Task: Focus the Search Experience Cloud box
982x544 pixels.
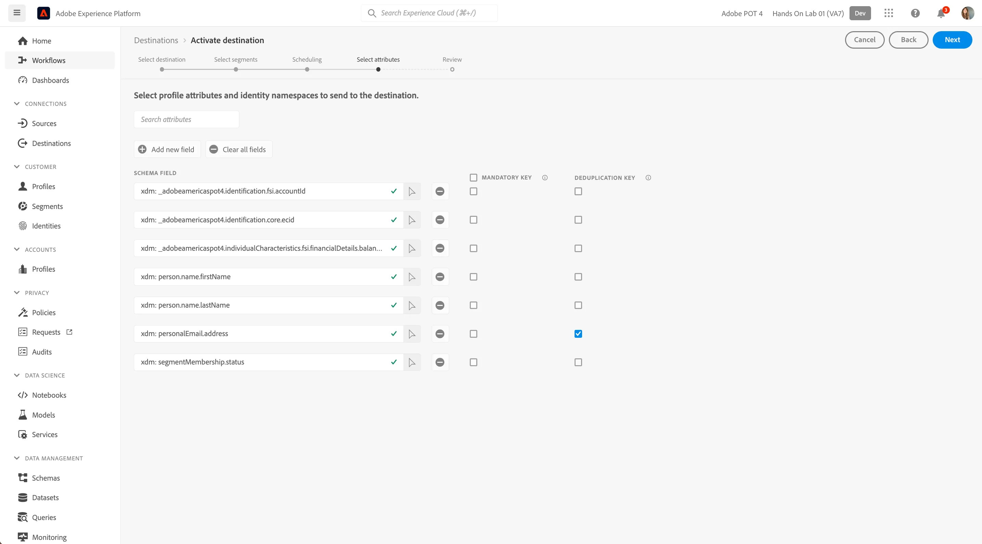Action: [x=429, y=13]
